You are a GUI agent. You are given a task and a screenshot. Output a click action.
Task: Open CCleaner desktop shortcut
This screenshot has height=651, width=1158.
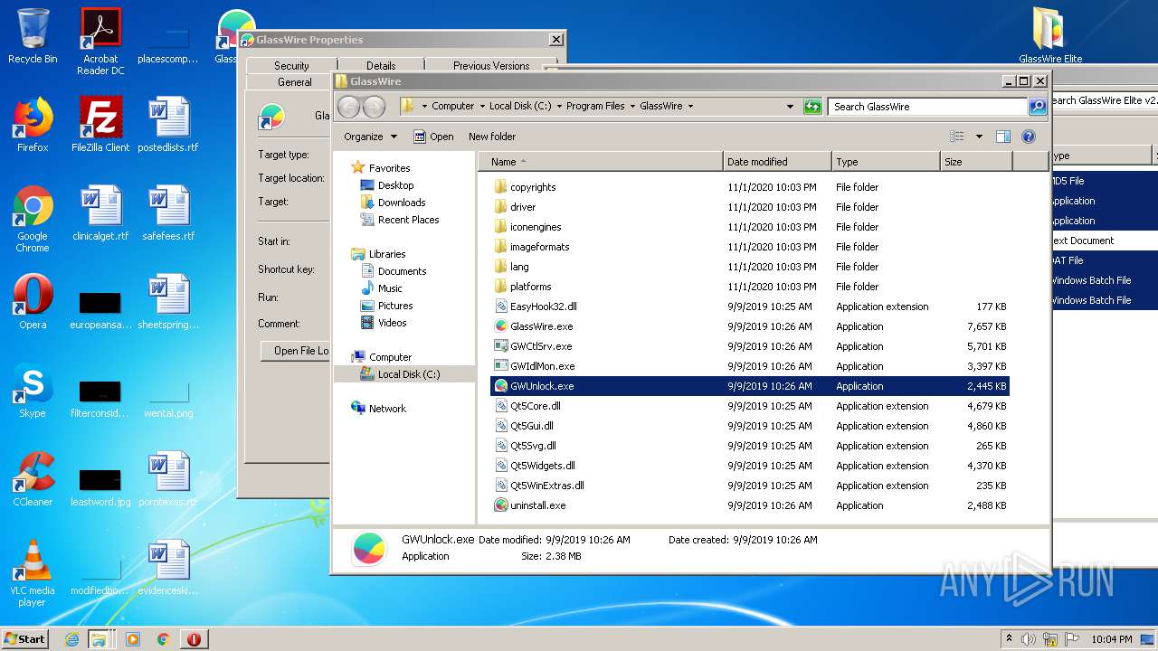[x=33, y=479]
